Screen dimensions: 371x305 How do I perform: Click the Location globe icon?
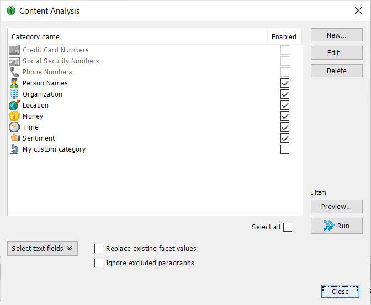14,105
